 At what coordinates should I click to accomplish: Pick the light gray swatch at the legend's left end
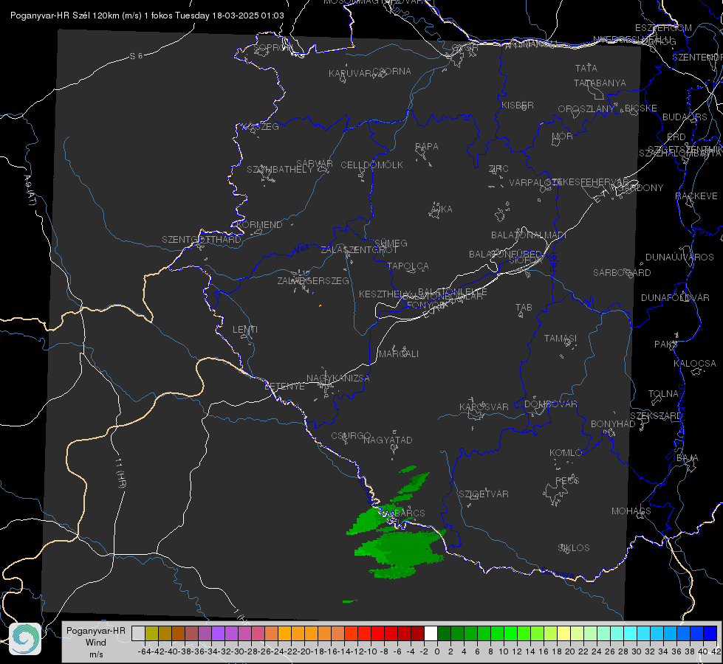coord(138,633)
